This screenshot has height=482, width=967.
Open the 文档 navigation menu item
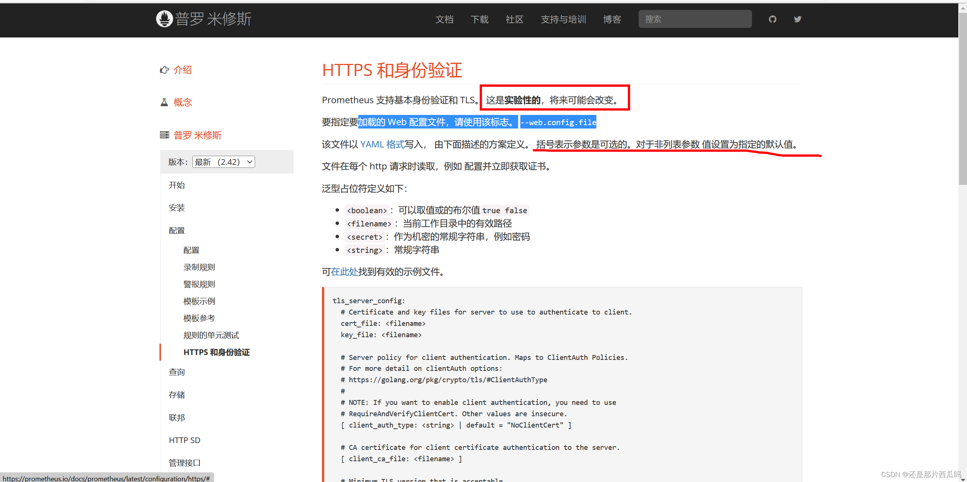pos(444,19)
